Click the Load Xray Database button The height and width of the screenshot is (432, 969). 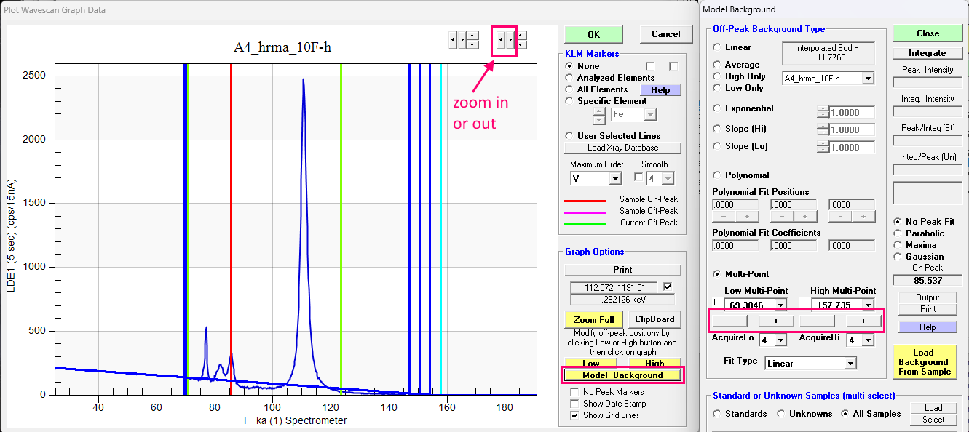click(x=622, y=148)
